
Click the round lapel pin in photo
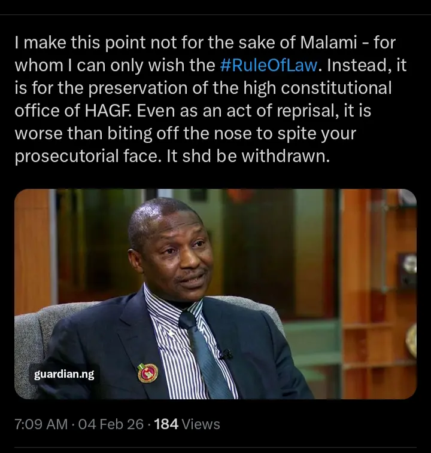[x=147, y=373]
